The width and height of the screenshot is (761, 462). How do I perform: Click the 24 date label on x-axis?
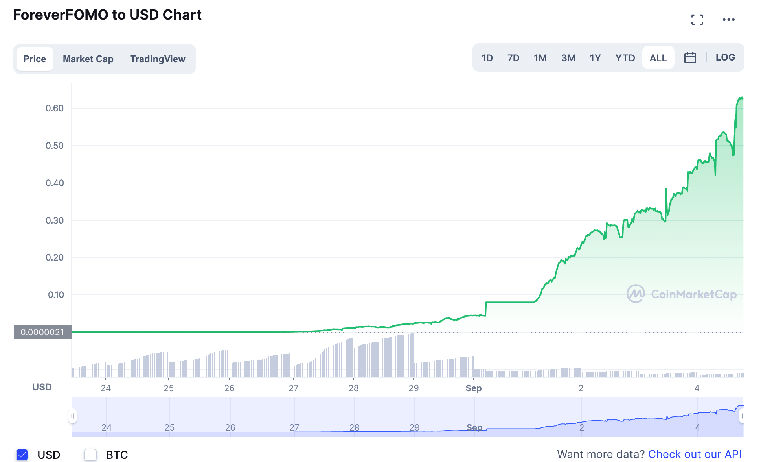pos(106,388)
